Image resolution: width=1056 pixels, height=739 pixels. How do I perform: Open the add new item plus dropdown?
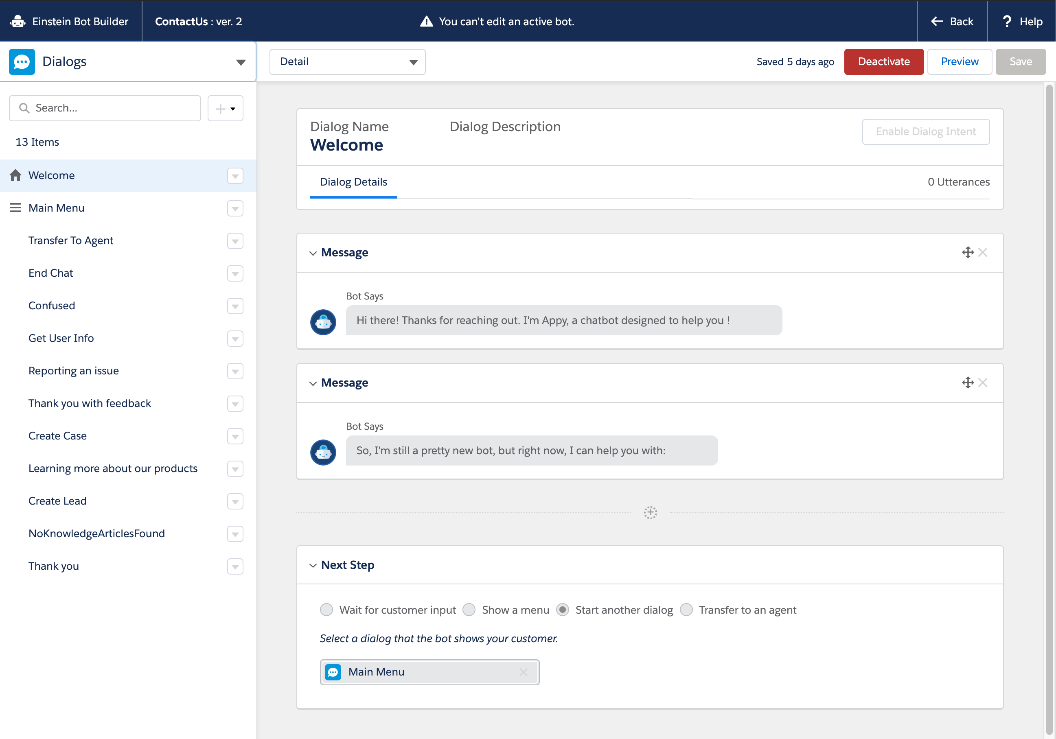click(x=226, y=109)
